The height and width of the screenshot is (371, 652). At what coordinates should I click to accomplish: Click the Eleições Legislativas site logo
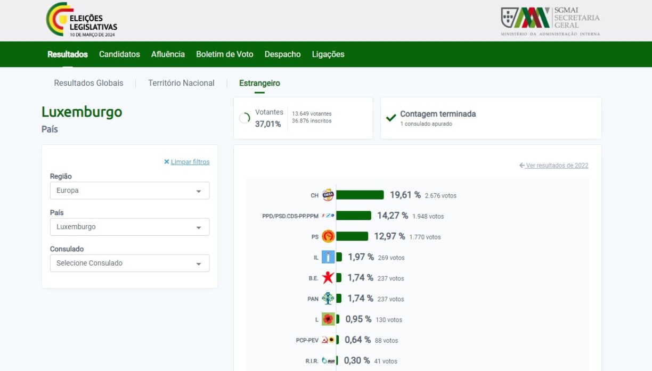[x=81, y=20]
